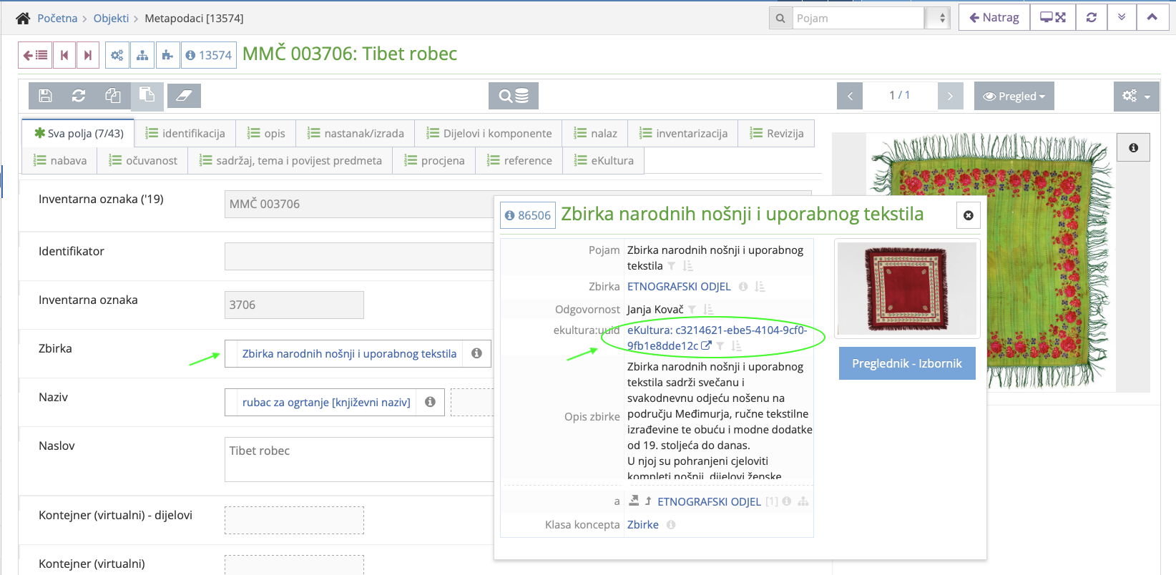Open popup info 86506 button

[528, 215]
